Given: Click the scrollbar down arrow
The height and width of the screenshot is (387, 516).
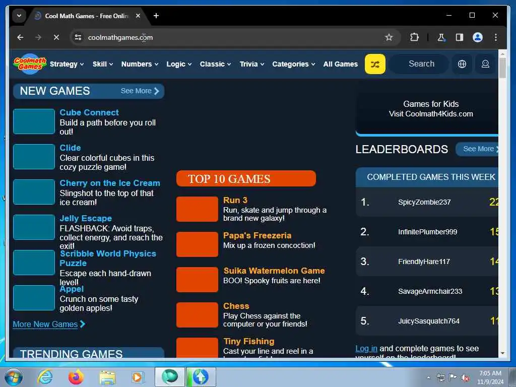Looking at the screenshot, I should click(502, 353).
